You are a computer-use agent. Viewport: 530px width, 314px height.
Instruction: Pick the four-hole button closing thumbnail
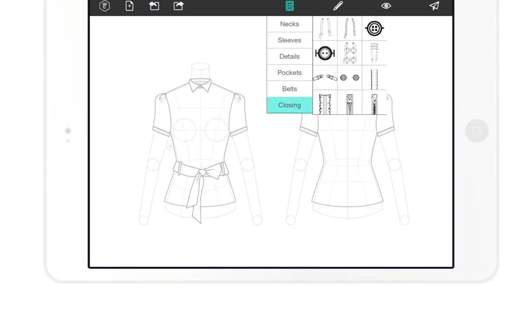374,28
